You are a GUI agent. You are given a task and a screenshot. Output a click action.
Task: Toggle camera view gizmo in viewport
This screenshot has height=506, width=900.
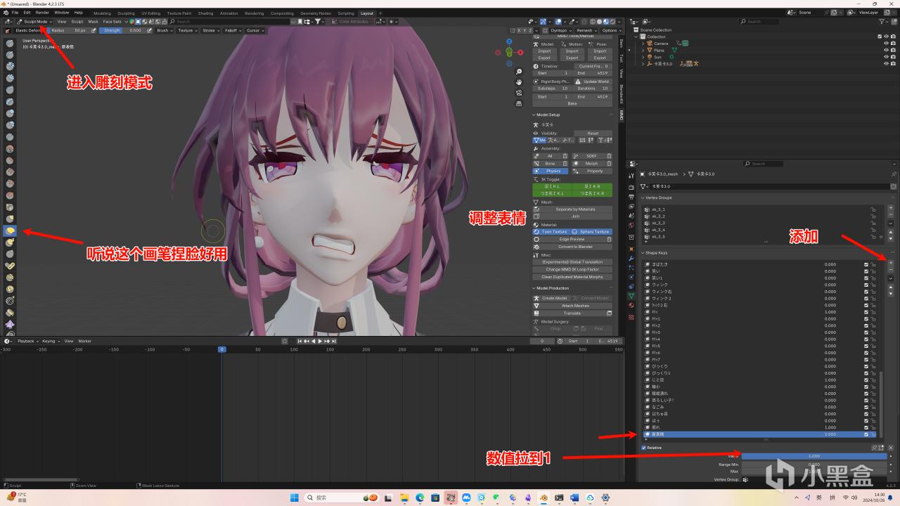[x=518, y=93]
